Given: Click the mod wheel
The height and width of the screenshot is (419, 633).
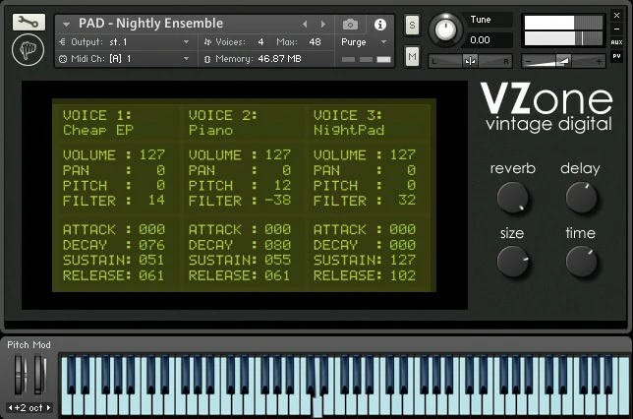Looking at the screenshot, I should tap(38, 375).
